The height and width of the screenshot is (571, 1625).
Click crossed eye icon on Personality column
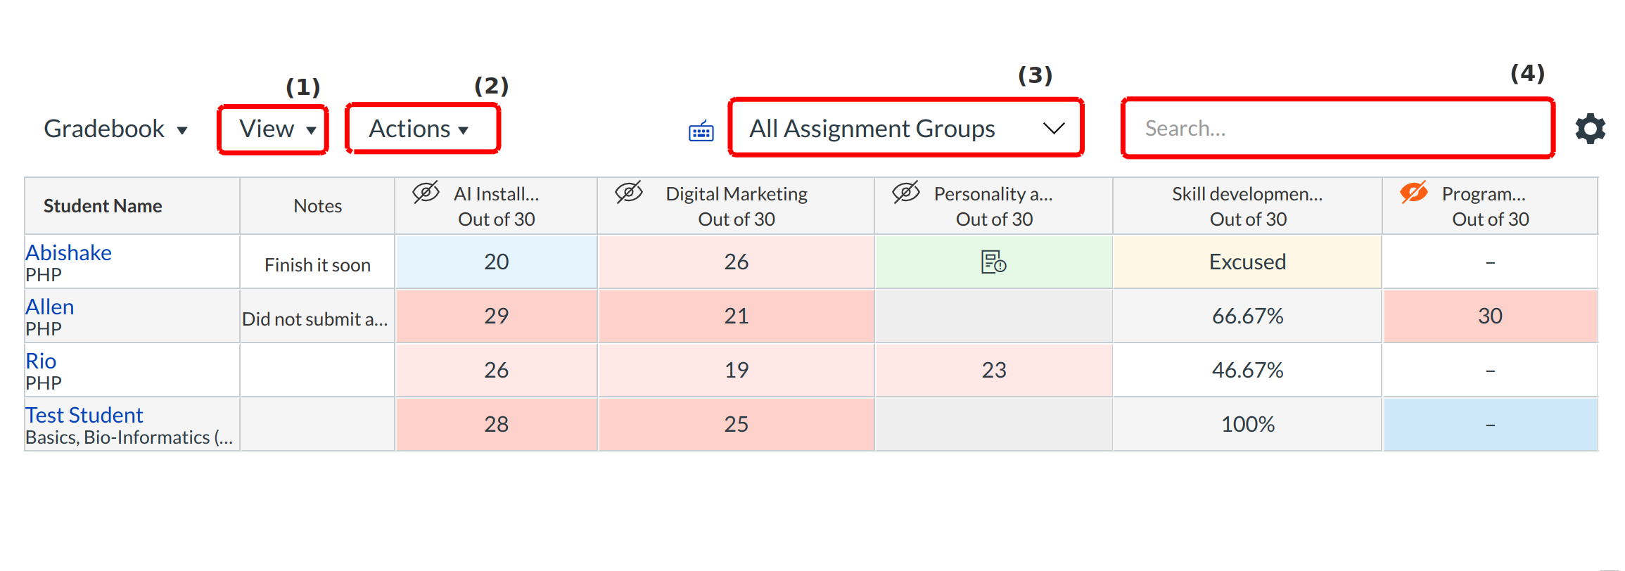pos(906,192)
